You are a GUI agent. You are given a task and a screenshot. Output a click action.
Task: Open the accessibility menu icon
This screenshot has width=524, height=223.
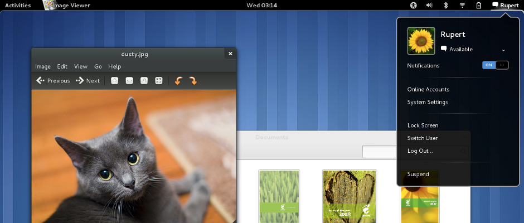coord(414,6)
